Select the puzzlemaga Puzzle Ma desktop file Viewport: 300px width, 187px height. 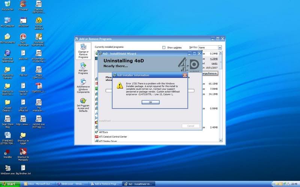39,56
